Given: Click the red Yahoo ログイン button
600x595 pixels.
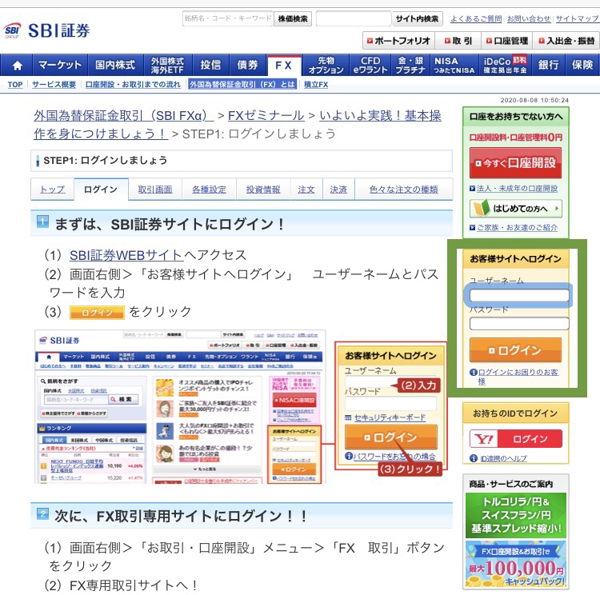Looking at the screenshot, I should [x=530, y=438].
